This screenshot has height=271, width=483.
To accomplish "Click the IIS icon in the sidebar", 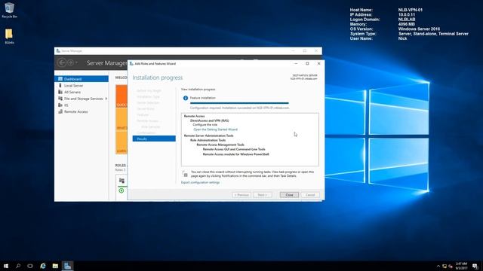I will click(60, 105).
